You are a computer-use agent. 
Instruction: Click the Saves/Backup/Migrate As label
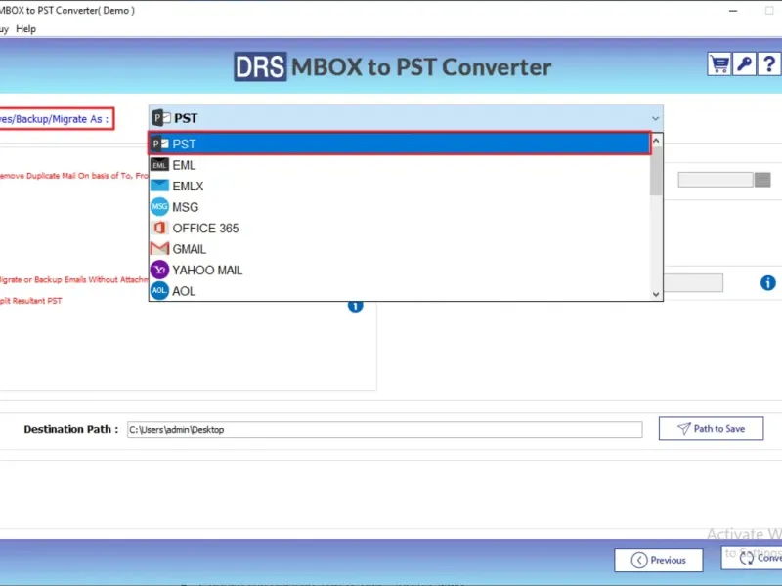click(55, 119)
